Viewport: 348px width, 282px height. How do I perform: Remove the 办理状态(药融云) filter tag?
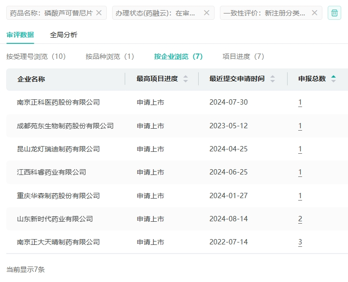[206, 13]
